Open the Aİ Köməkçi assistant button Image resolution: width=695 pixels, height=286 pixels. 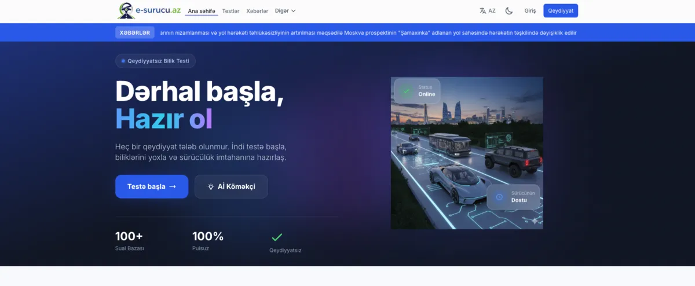(x=231, y=186)
